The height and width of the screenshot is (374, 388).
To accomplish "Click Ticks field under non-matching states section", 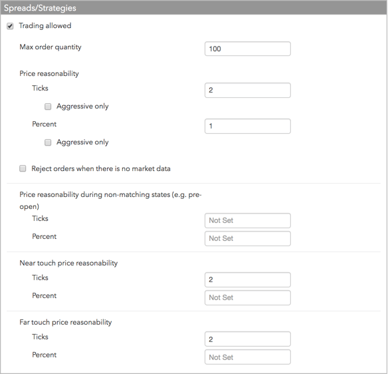I will [x=248, y=220].
